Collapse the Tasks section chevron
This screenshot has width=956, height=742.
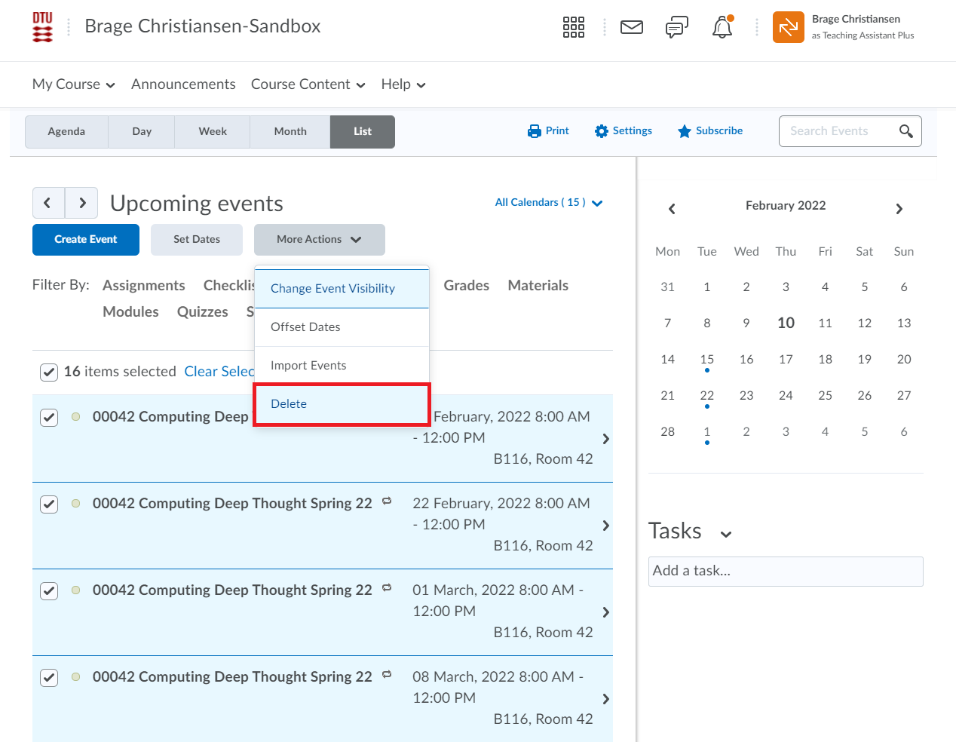(725, 534)
